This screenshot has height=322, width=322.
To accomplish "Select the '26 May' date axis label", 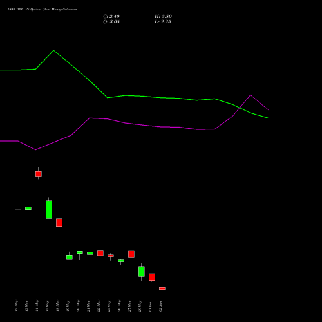I will point(119,306).
